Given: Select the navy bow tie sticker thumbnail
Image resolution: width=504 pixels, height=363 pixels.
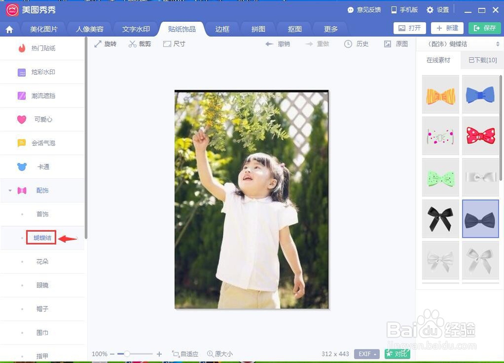Looking at the screenshot, I should pos(480,219).
